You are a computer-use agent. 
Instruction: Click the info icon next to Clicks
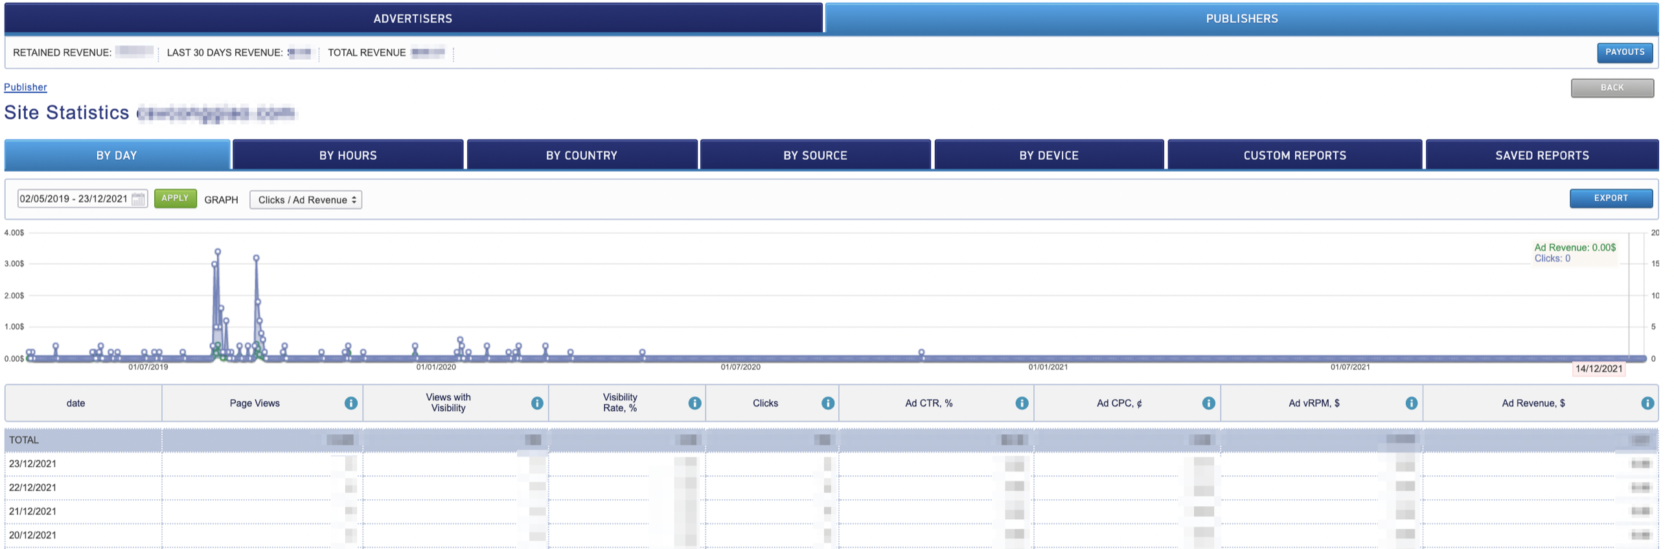[x=827, y=403]
